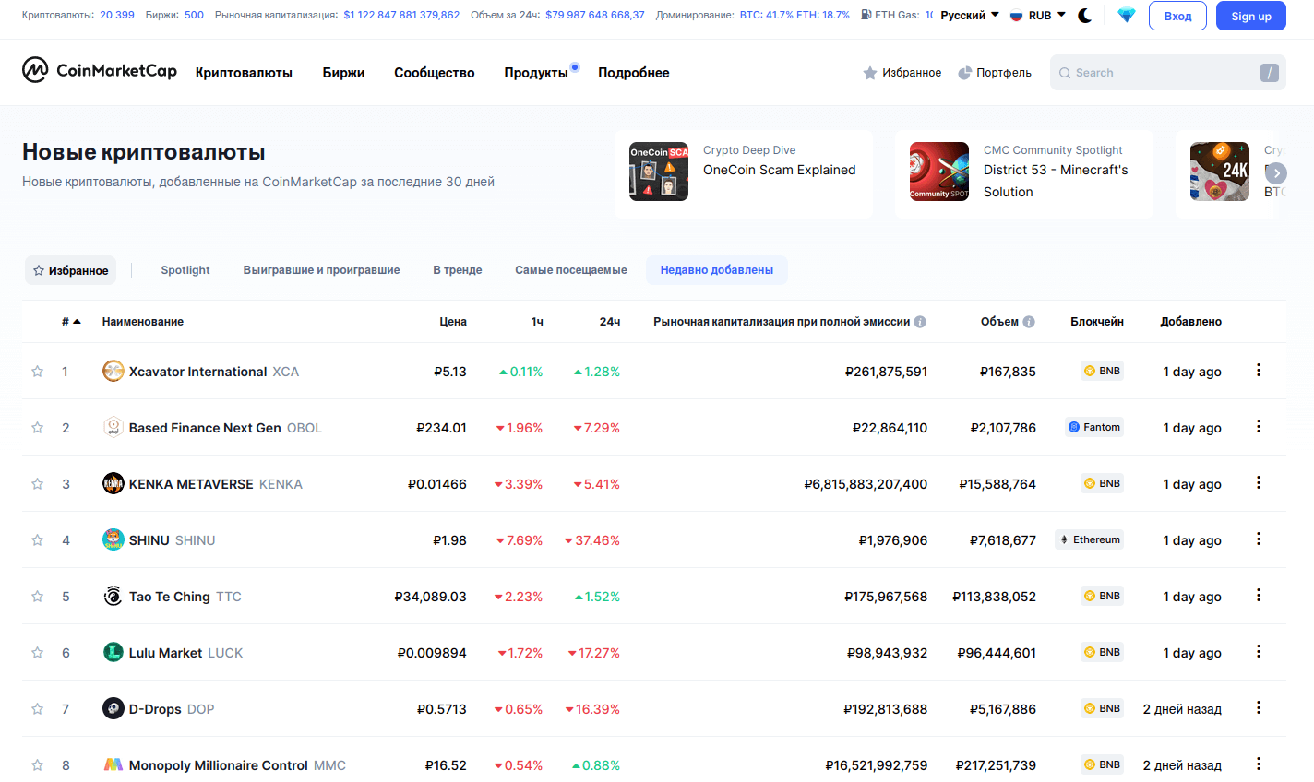Sort table by the # column header
The height and width of the screenshot is (782, 1314).
pos(70,322)
